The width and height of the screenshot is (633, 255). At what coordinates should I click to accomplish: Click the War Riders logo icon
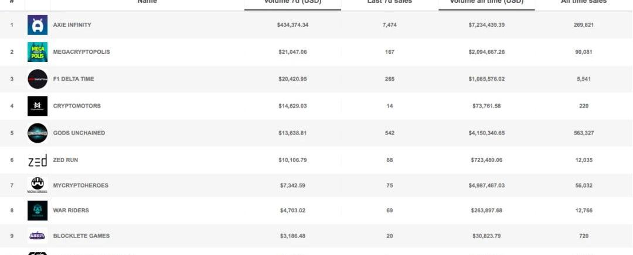pyautogui.click(x=38, y=211)
